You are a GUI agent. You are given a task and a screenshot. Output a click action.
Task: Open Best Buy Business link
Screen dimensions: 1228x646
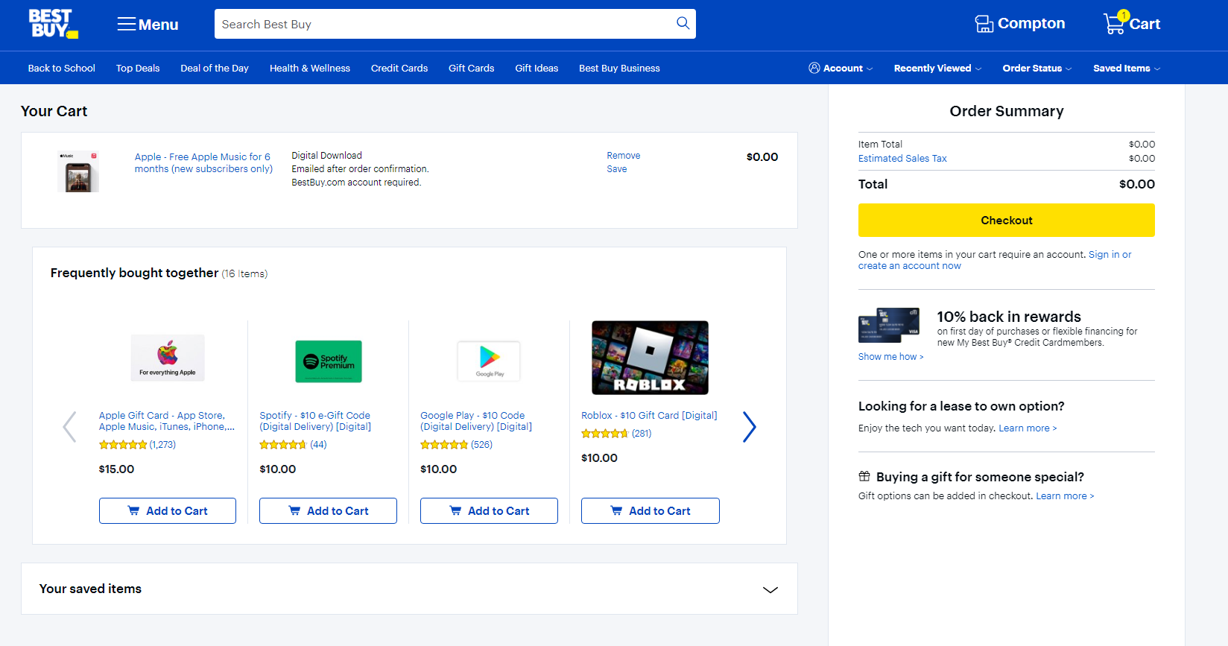pos(619,68)
